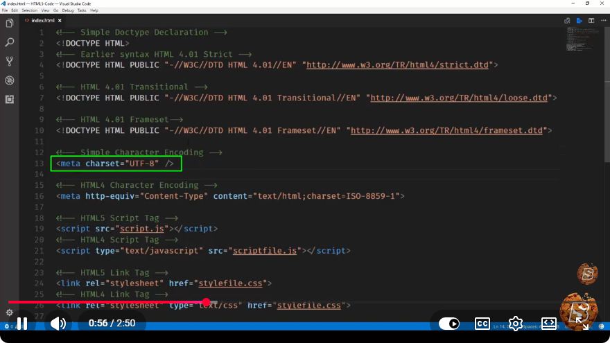Image resolution: width=610 pixels, height=343 pixels.
Task: Open the Debug menu
Action: coord(68,10)
